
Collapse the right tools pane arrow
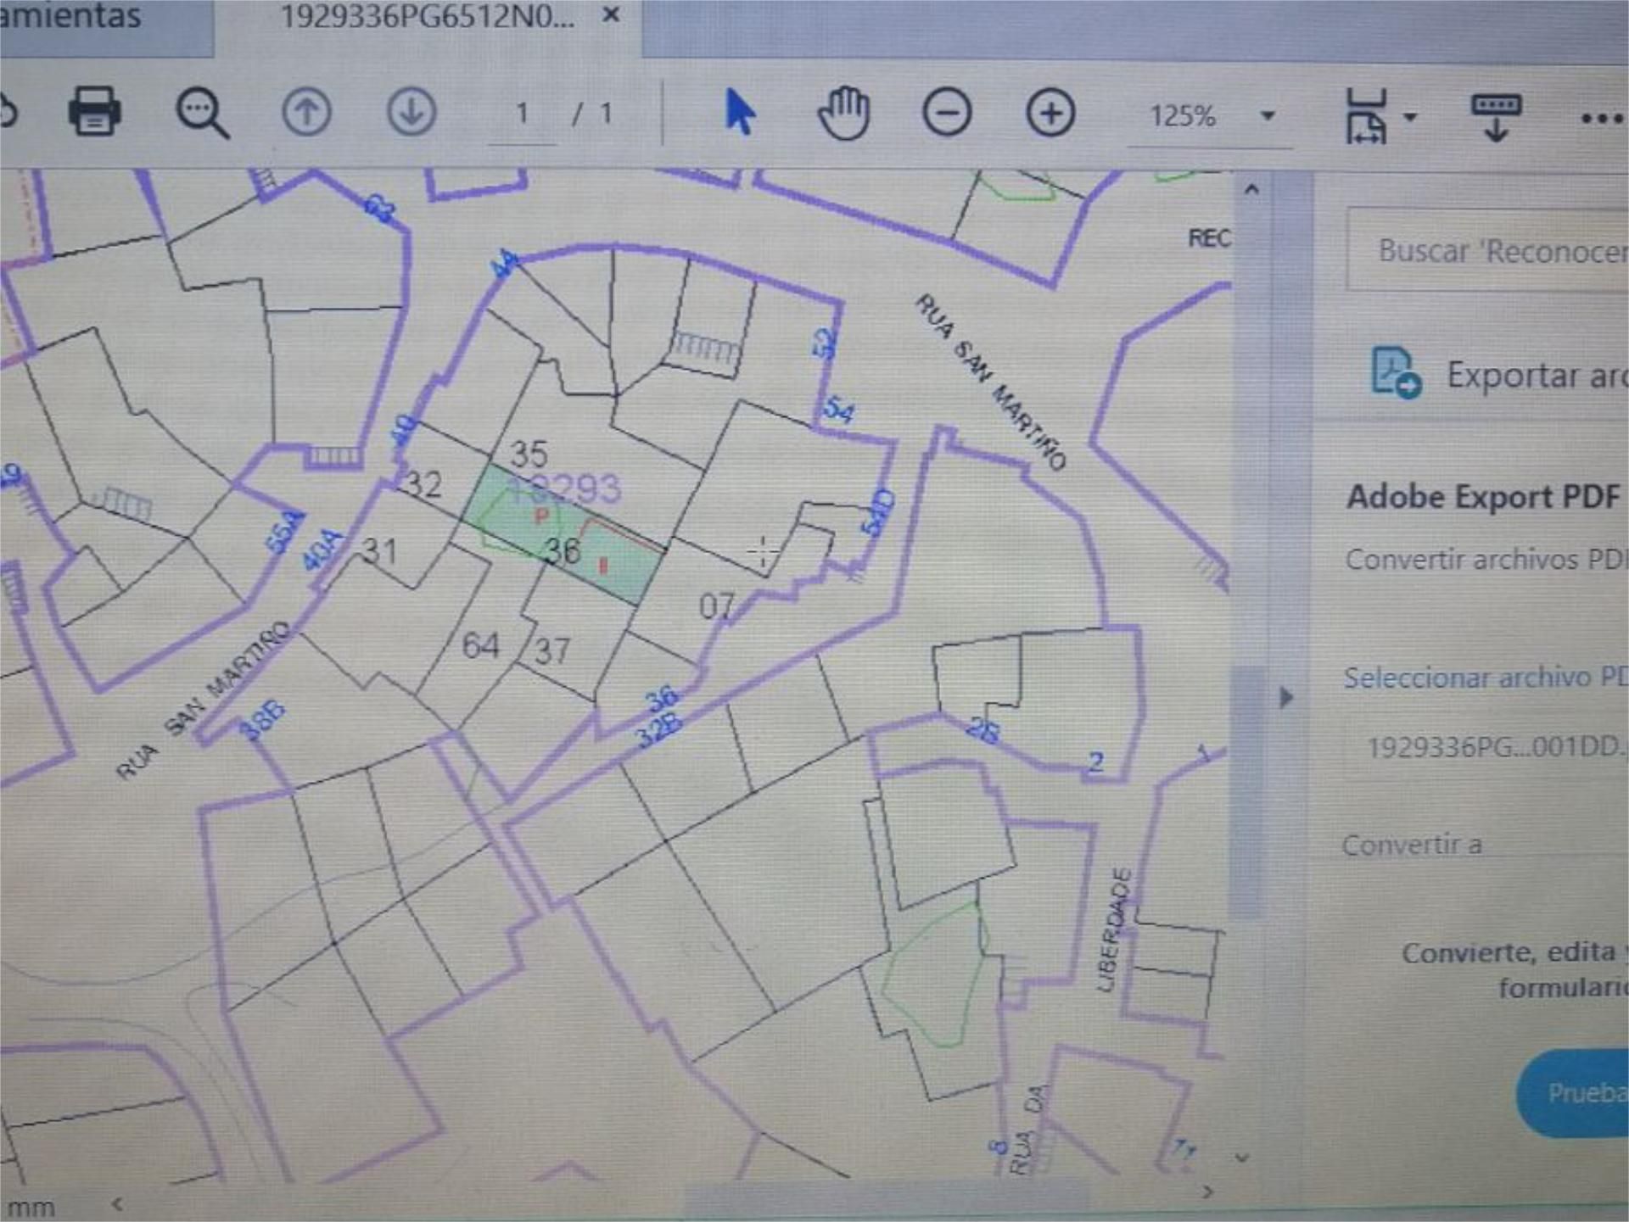[x=1286, y=697]
